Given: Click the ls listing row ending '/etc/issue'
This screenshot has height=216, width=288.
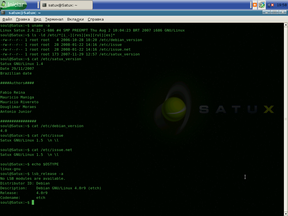Looking at the screenshot, I should (61, 45).
